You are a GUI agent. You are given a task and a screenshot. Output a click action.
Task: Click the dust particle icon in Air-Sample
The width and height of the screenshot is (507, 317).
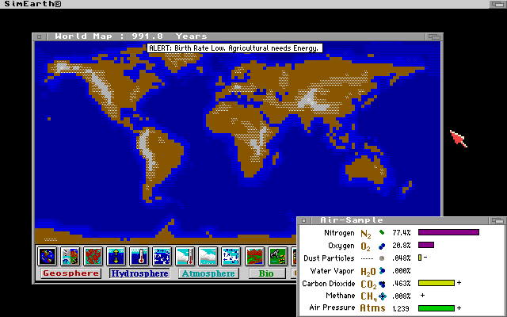tap(382, 258)
